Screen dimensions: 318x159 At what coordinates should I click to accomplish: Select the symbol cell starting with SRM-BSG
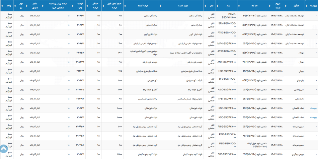tap(227, 25)
